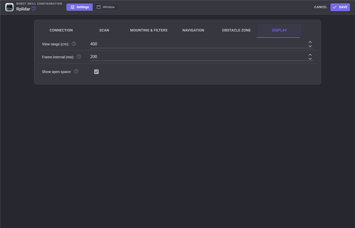The height and width of the screenshot is (228, 355).
Task: Save the Rplidar configuration
Action: (x=340, y=7)
